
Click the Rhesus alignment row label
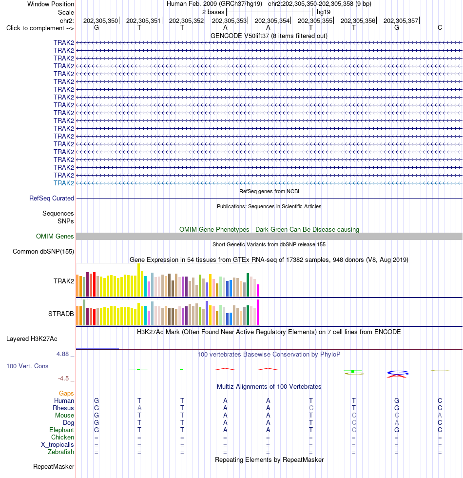63,408
